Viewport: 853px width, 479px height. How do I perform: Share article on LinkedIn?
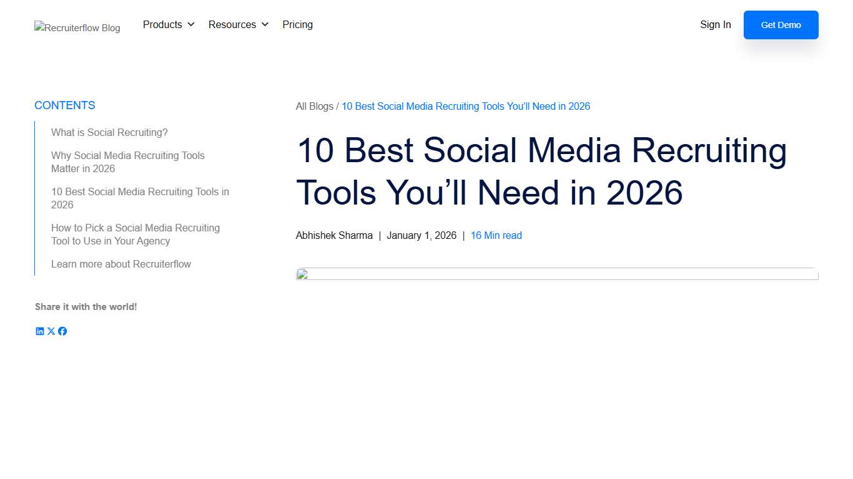point(40,331)
